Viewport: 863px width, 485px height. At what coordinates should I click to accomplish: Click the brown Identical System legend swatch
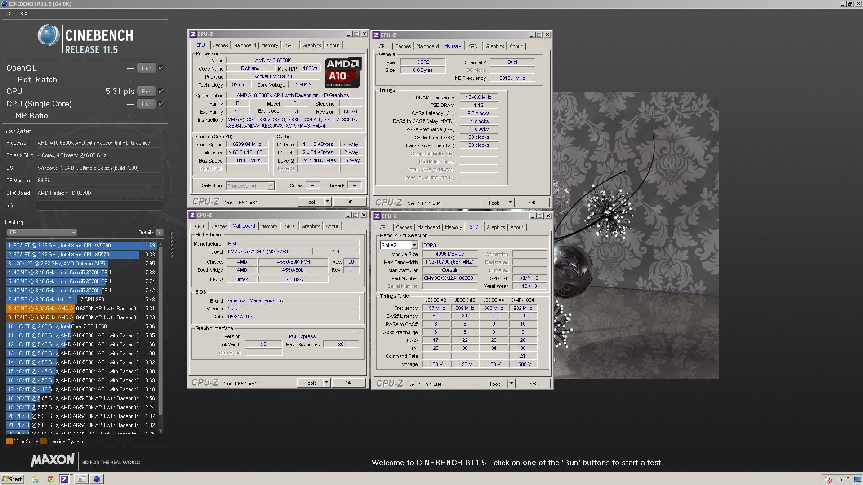(43, 441)
